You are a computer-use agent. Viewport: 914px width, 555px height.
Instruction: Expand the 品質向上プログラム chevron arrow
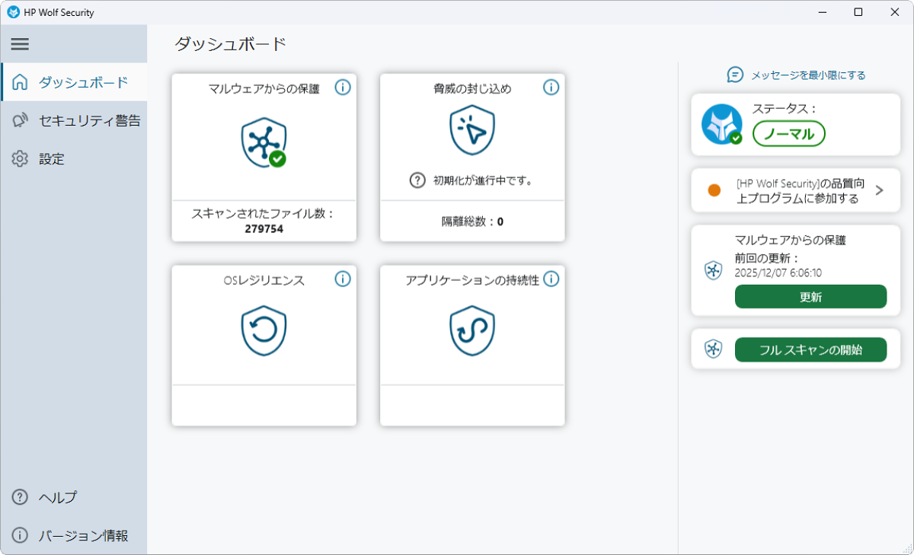pyautogui.click(x=879, y=190)
